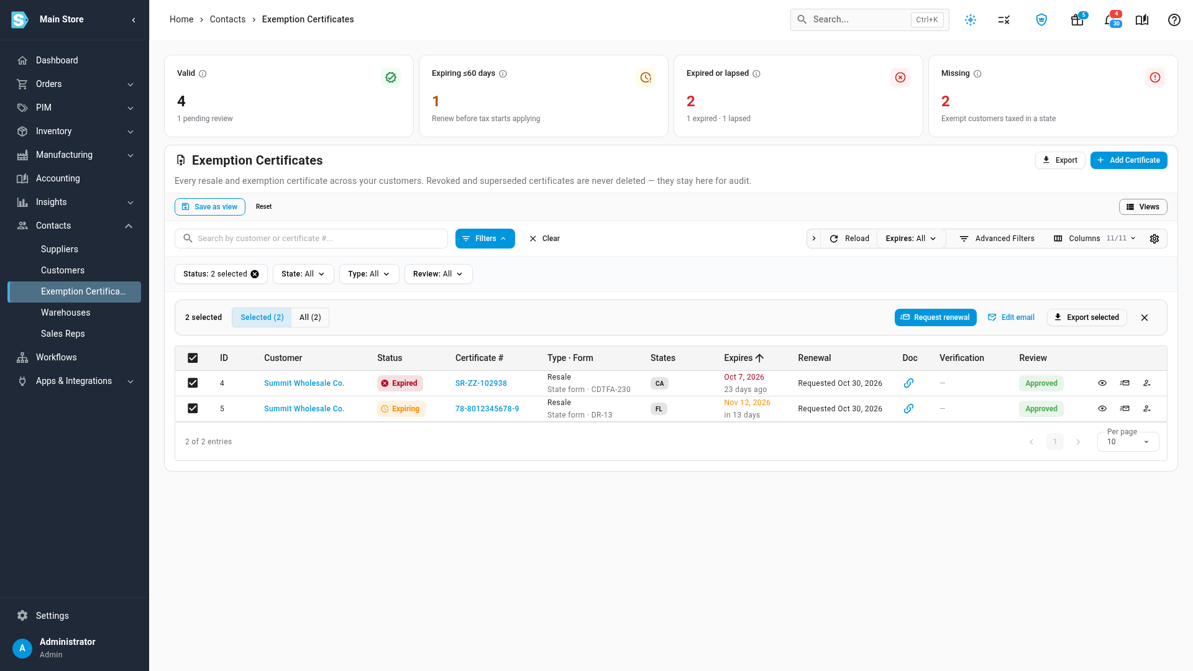Expand the Orders sidebar menu

tap(75, 84)
